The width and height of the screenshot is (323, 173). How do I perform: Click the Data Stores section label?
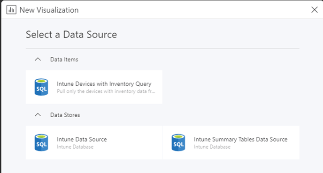[x=65, y=115]
